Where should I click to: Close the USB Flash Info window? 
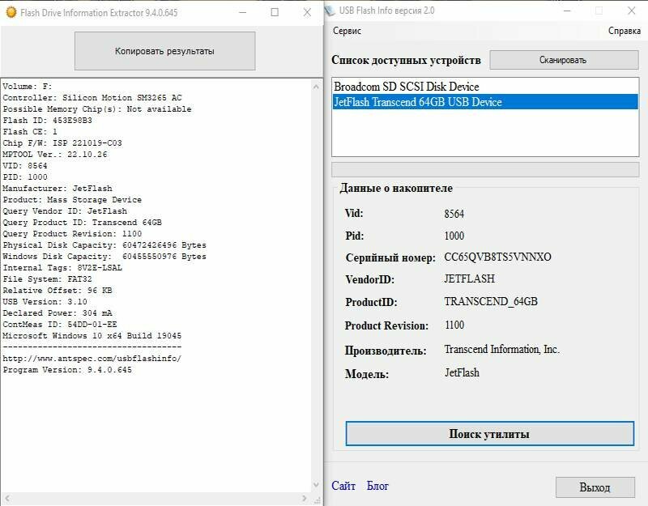click(632, 11)
